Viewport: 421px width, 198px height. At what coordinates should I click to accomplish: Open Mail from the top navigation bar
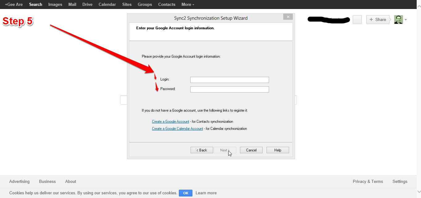[72, 4]
